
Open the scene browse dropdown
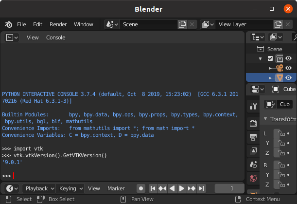tap(112, 24)
